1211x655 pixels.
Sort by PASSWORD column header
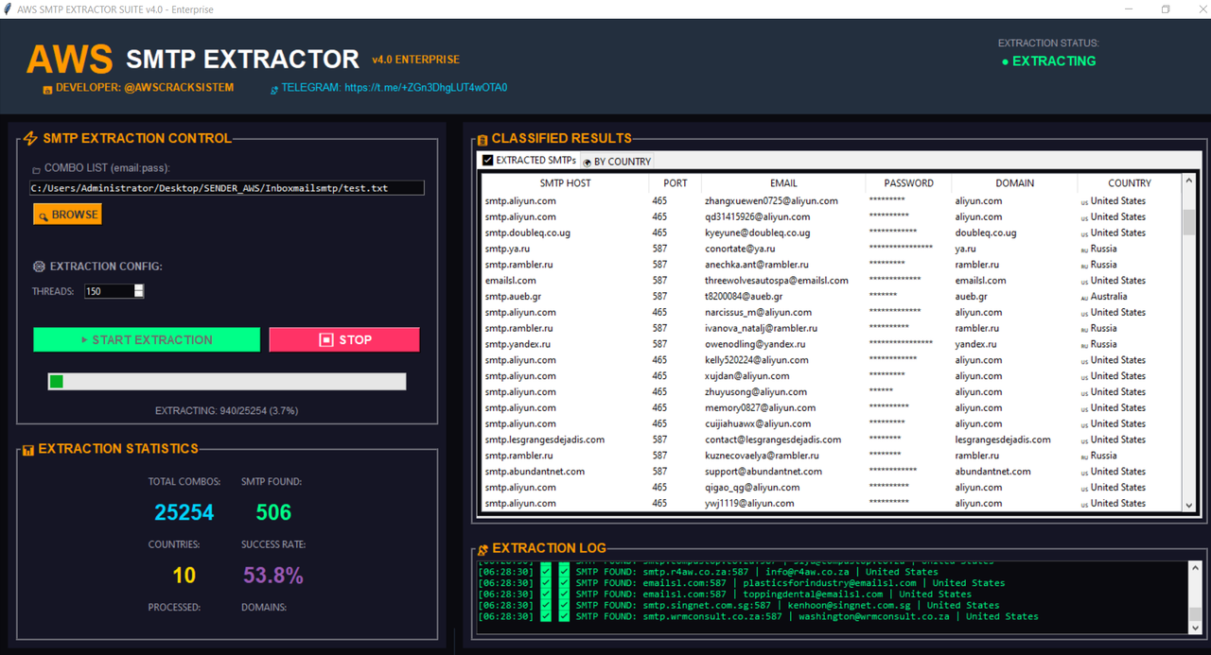908,183
